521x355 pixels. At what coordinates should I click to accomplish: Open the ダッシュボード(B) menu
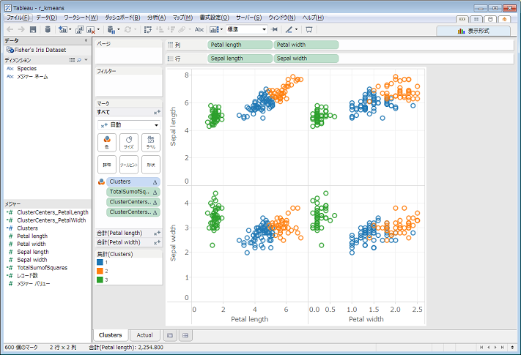tap(122, 18)
